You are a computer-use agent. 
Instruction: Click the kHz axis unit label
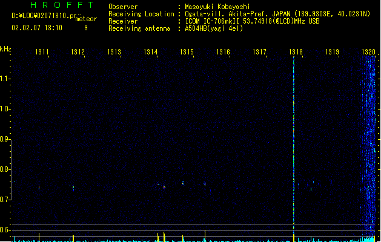point(5,49)
